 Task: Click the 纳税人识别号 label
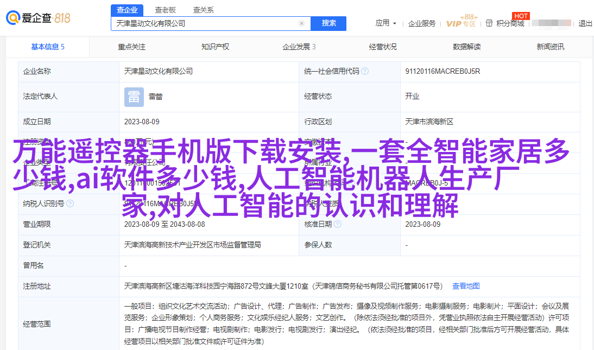click(x=43, y=204)
